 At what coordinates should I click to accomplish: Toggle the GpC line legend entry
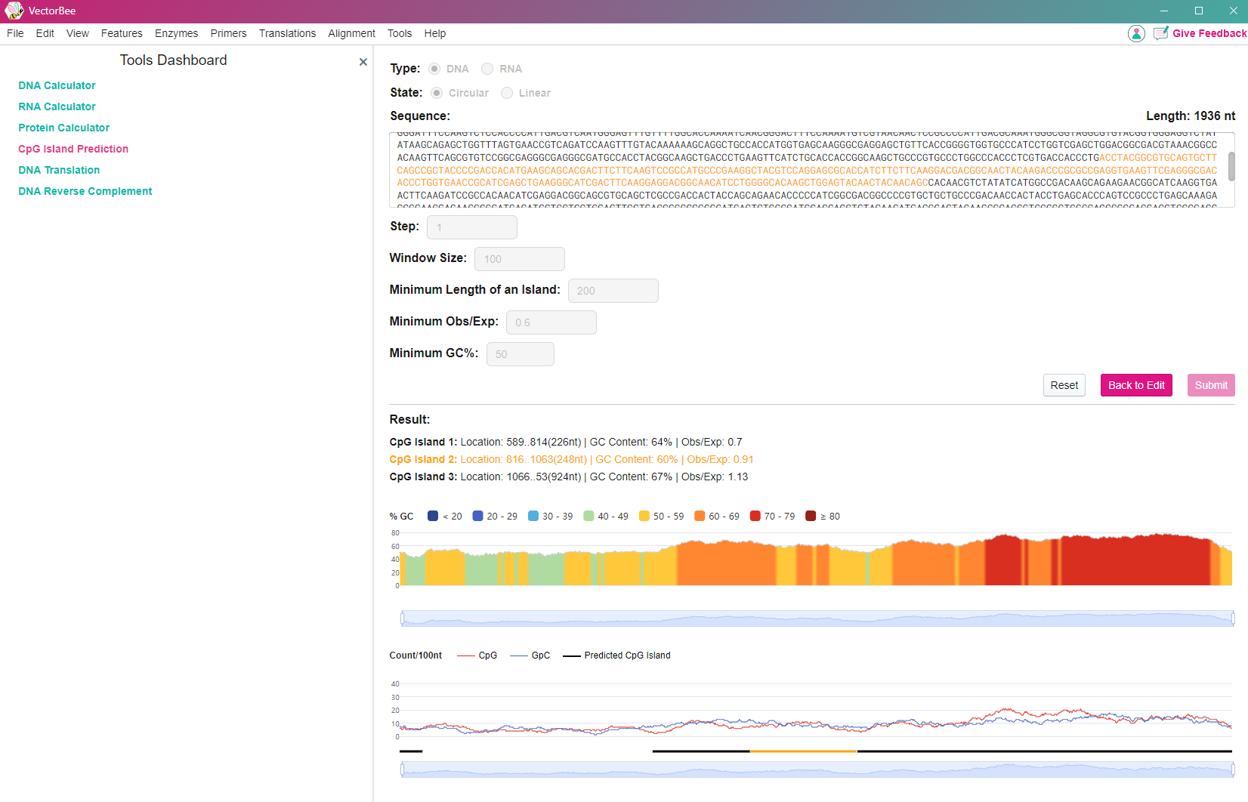click(530, 655)
